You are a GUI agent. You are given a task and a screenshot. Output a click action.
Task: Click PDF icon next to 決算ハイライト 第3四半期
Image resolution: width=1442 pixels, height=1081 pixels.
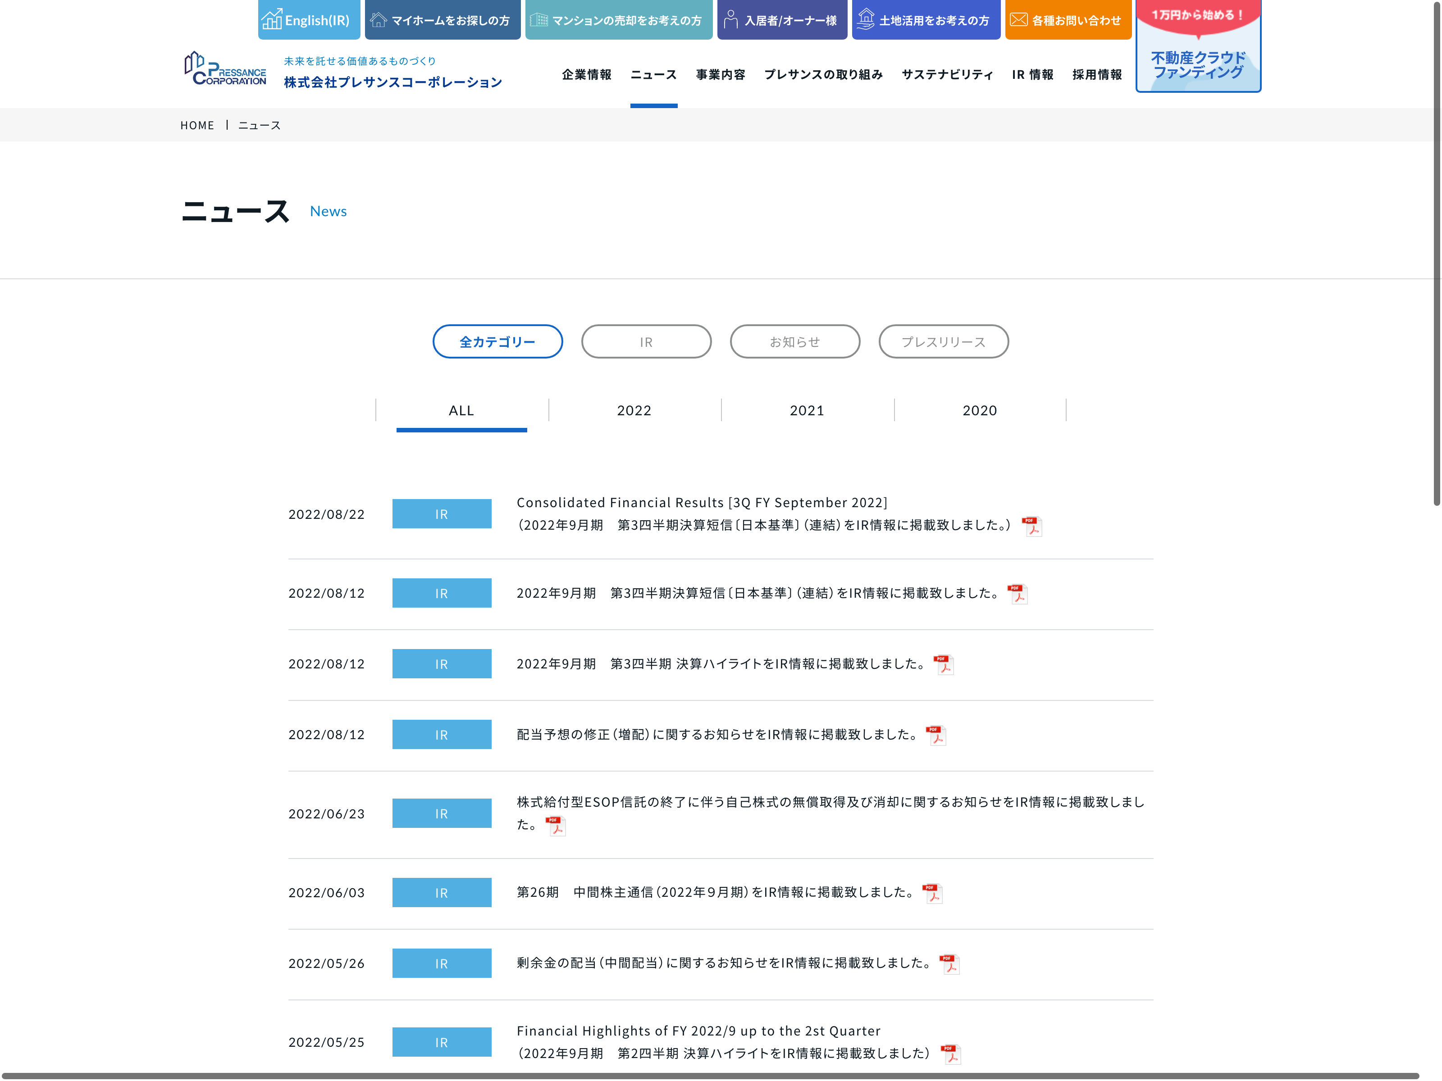[x=943, y=665]
